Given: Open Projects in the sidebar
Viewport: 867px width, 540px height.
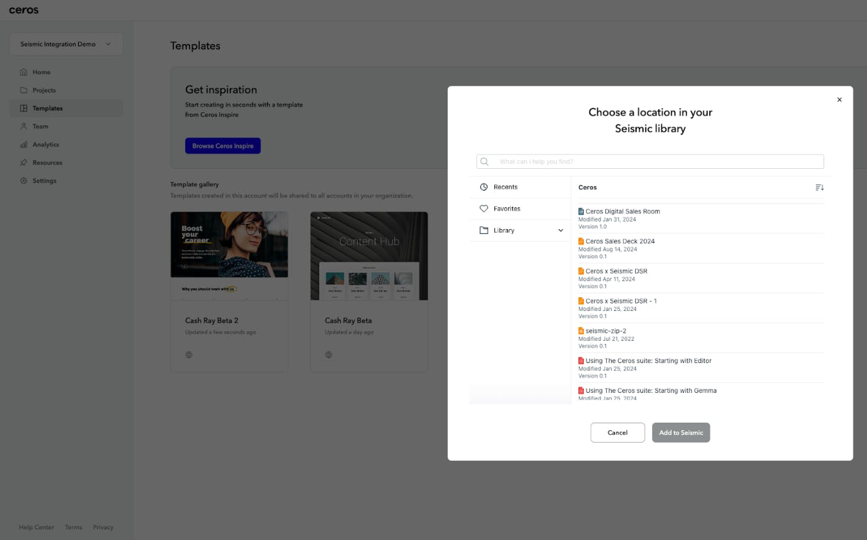Looking at the screenshot, I should pos(66,90).
